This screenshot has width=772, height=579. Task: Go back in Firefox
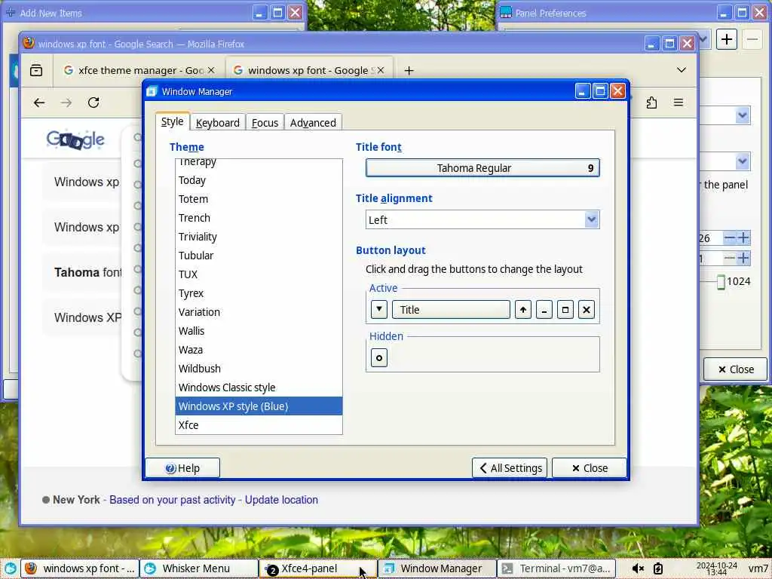[39, 103]
